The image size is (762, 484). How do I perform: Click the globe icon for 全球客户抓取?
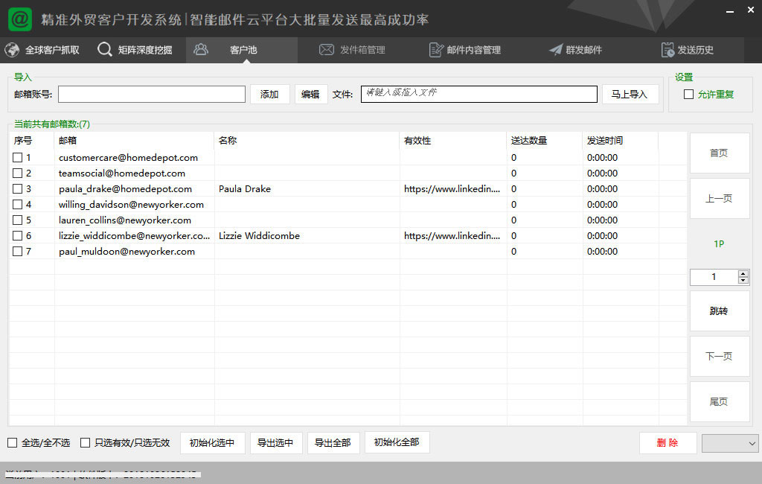(x=12, y=50)
